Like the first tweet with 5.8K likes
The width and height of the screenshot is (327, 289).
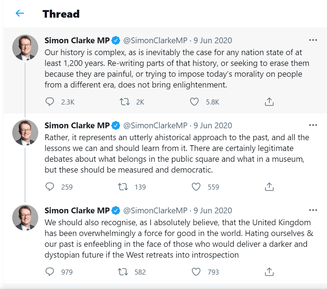pos(194,102)
